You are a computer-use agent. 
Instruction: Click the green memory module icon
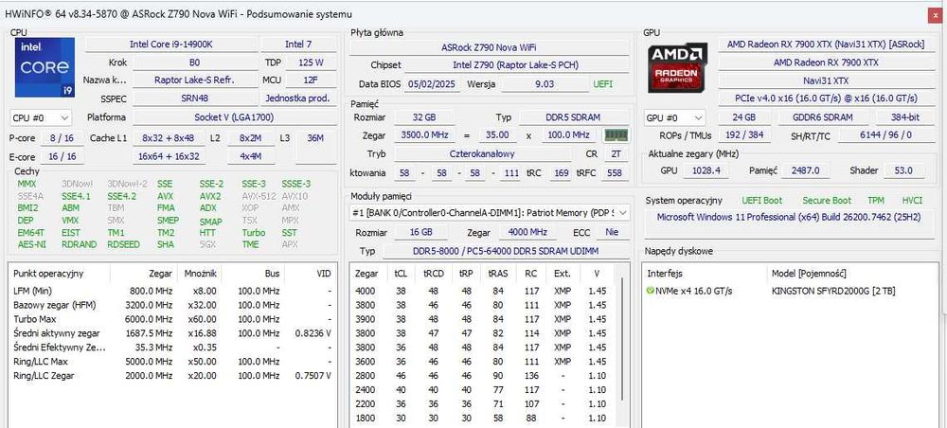[x=616, y=135]
